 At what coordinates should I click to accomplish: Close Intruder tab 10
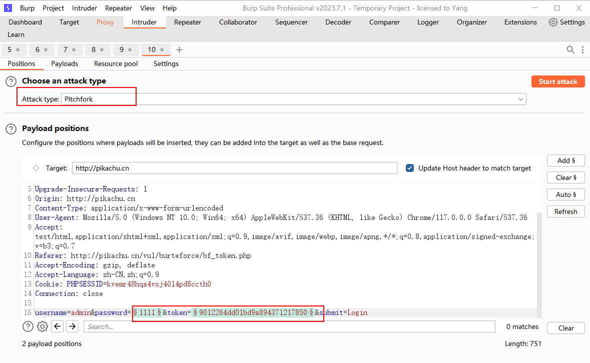point(162,49)
